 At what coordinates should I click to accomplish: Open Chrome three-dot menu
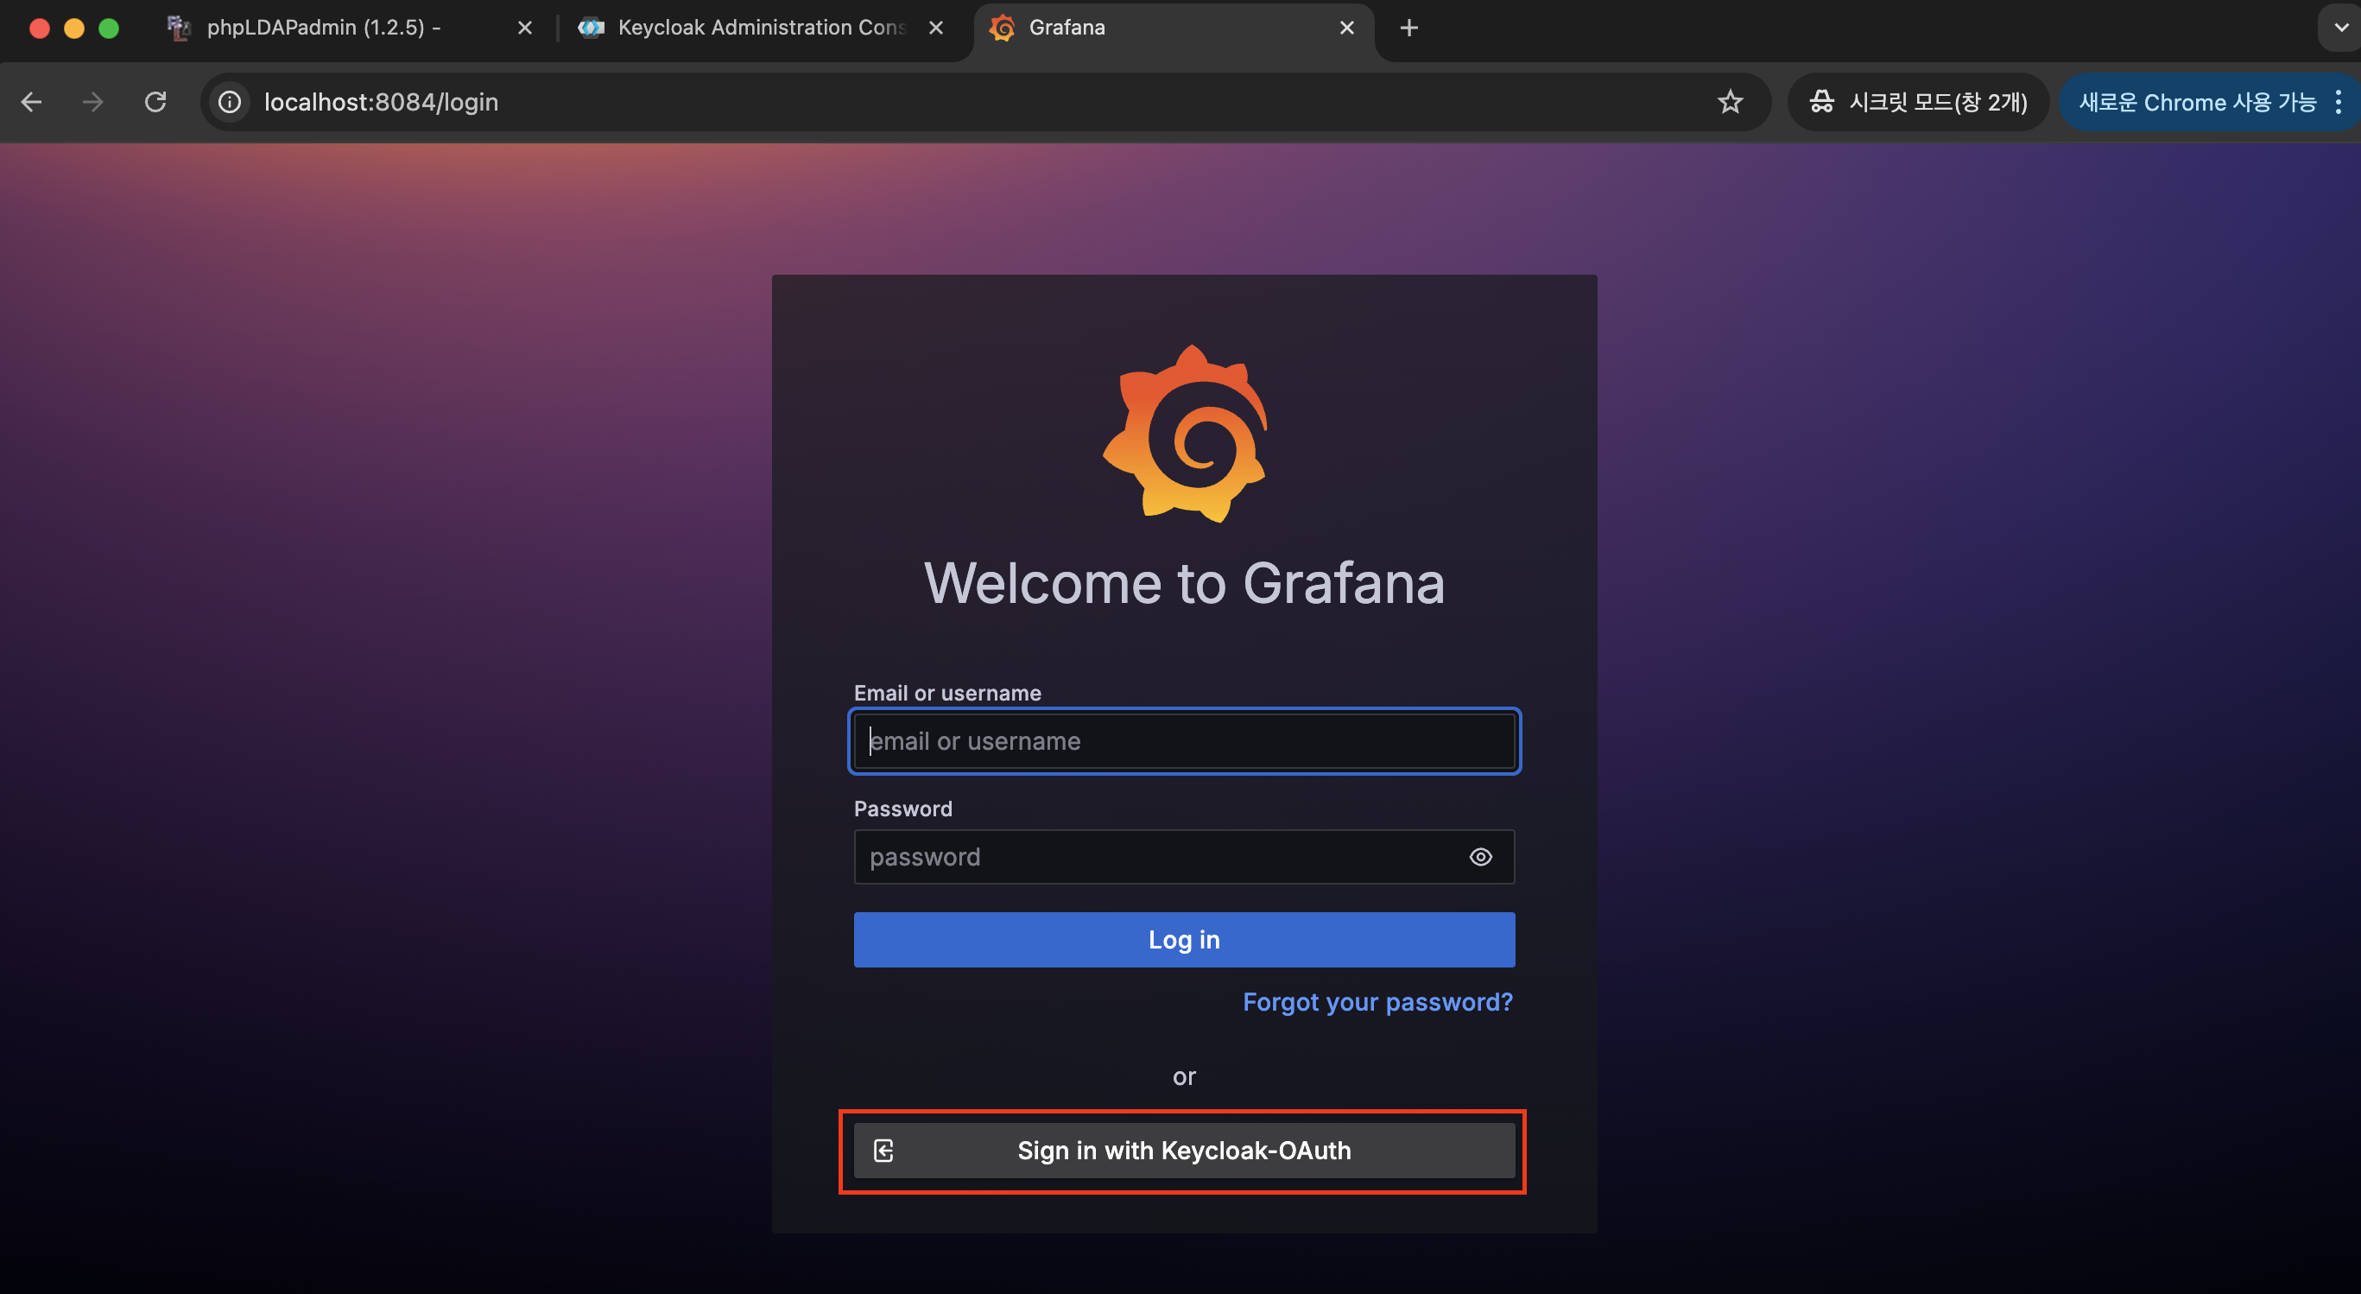coord(2338,102)
